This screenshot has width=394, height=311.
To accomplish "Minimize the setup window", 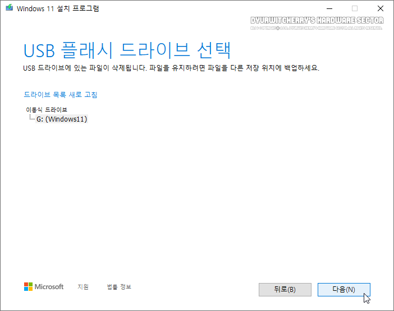I will (x=329, y=8).
